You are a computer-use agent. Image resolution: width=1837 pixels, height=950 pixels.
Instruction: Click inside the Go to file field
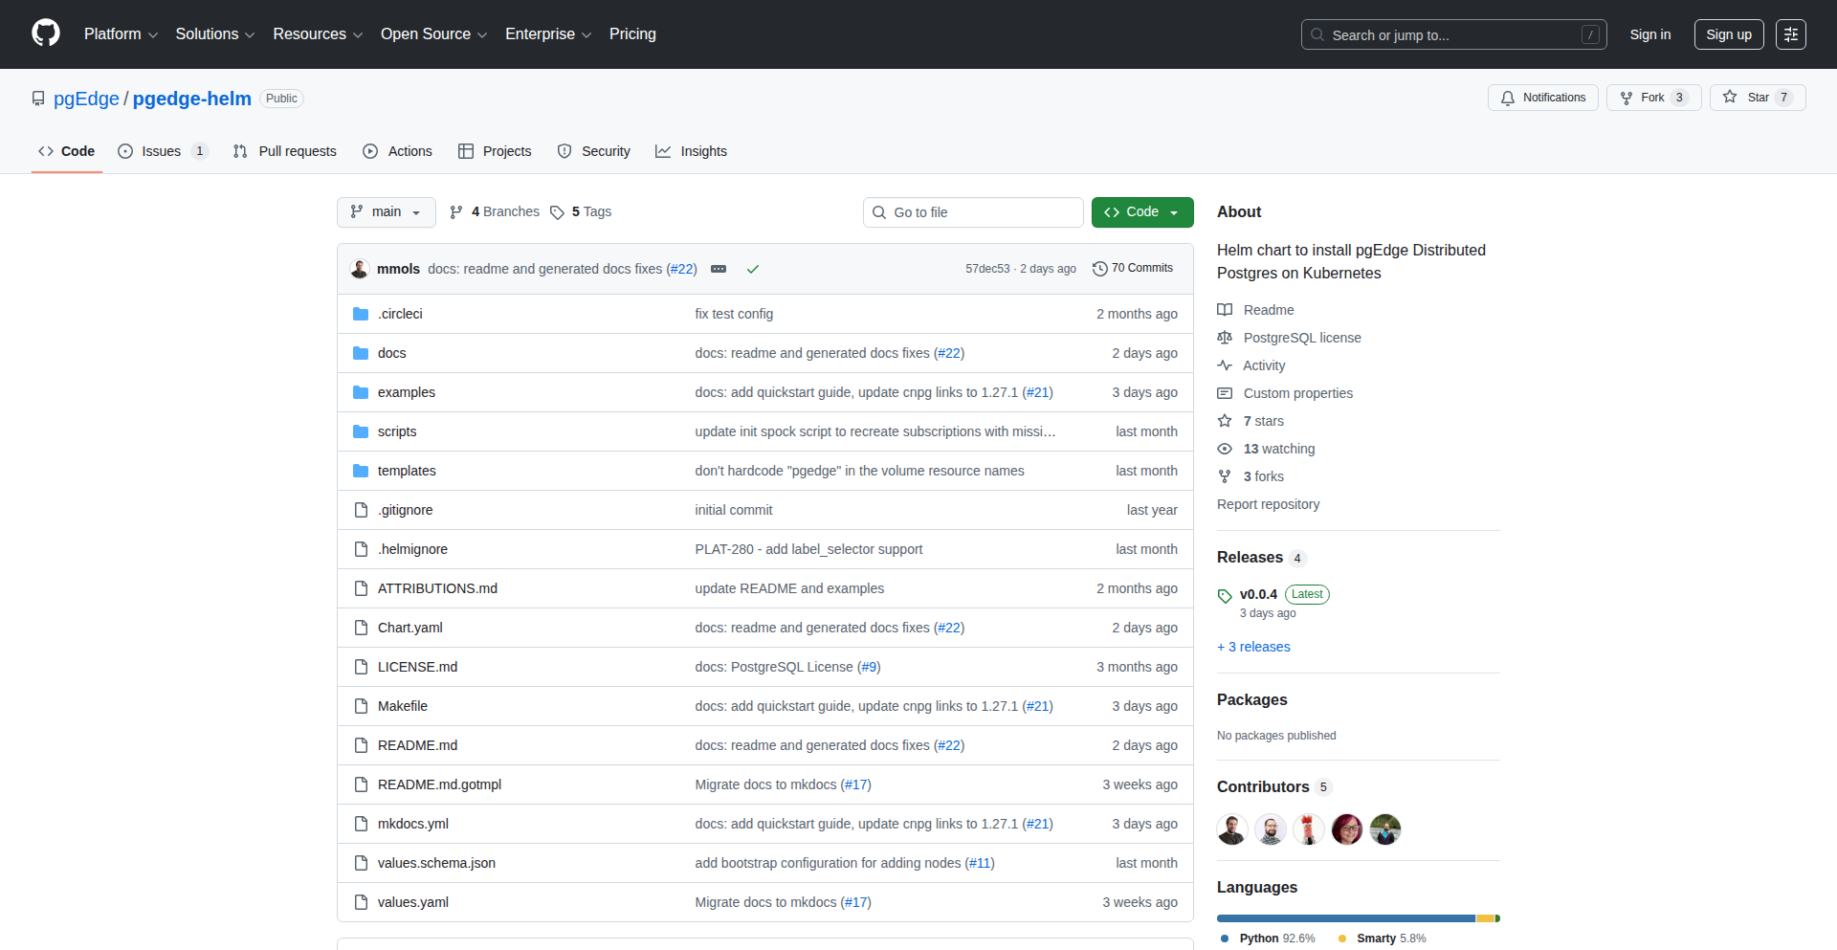point(972,211)
